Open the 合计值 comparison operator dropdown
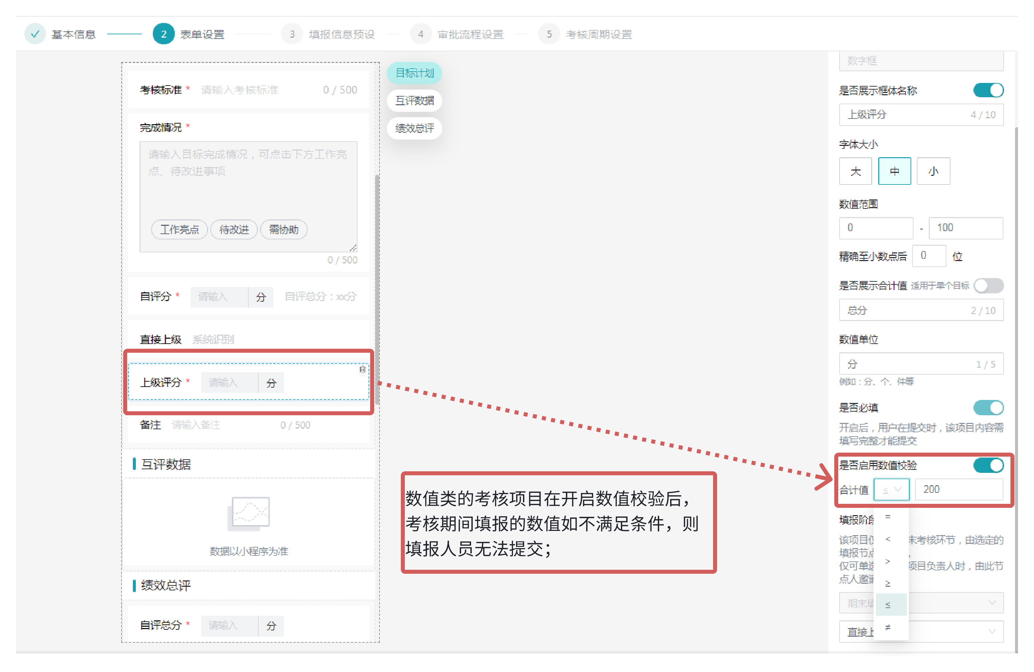The height and width of the screenshot is (672, 1034). pyautogui.click(x=891, y=490)
